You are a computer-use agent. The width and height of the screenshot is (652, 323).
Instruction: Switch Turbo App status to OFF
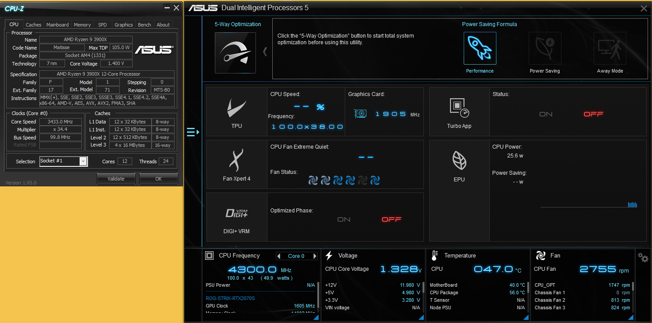coord(593,114)
